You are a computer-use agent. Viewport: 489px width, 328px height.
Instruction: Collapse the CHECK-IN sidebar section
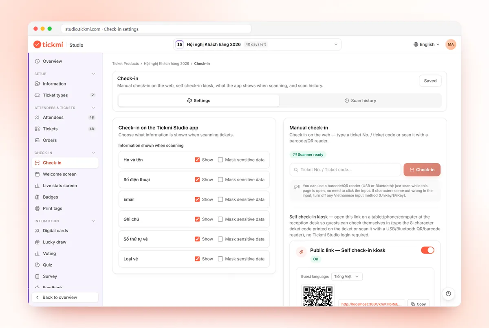(x=93, y=153)
